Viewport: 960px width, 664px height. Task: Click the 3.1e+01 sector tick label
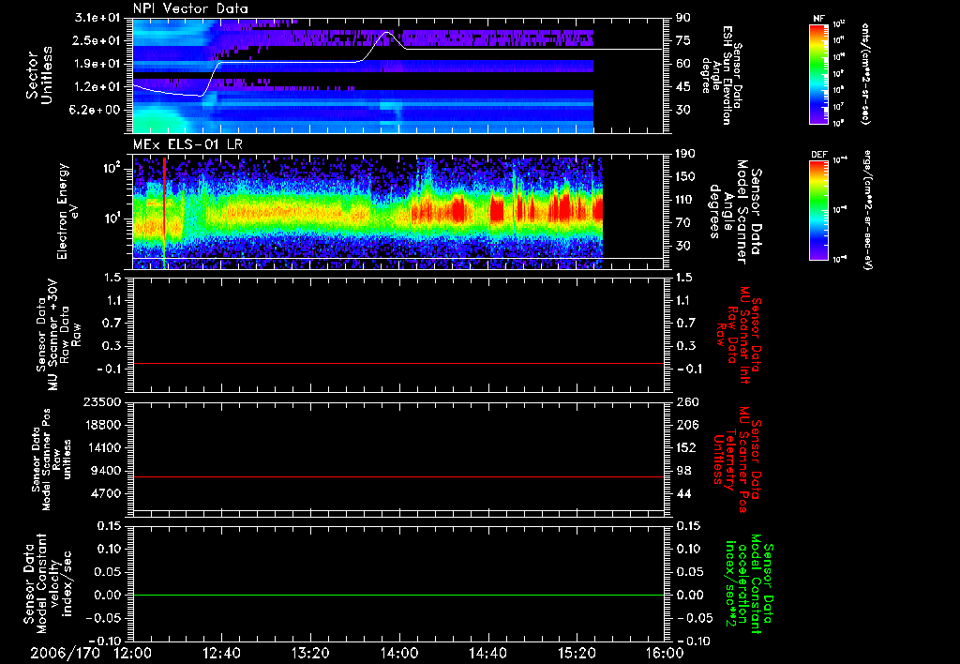coord(98,18)
